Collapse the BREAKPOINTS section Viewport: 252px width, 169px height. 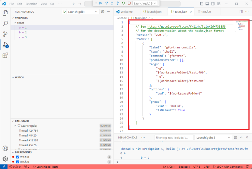[13, 152]
